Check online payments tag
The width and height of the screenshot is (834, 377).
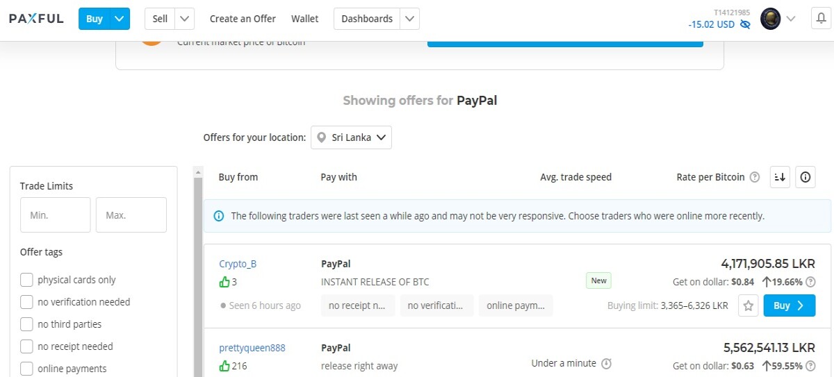pyautogui.click(x=26, y=369)
